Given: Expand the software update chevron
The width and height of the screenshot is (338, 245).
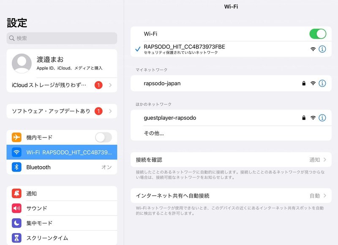Looking at the screenshot, I should click(110, 111).
